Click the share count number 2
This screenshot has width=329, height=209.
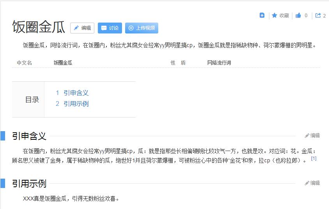(324, 16)
